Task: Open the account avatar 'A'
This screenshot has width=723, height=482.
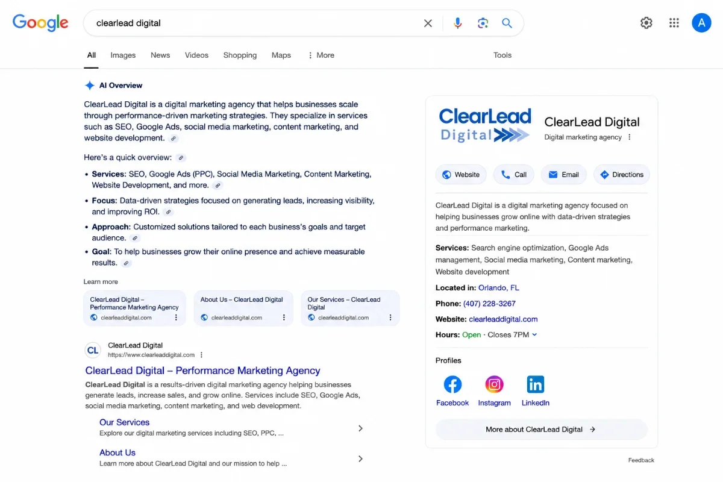Action: pos(701,23)
